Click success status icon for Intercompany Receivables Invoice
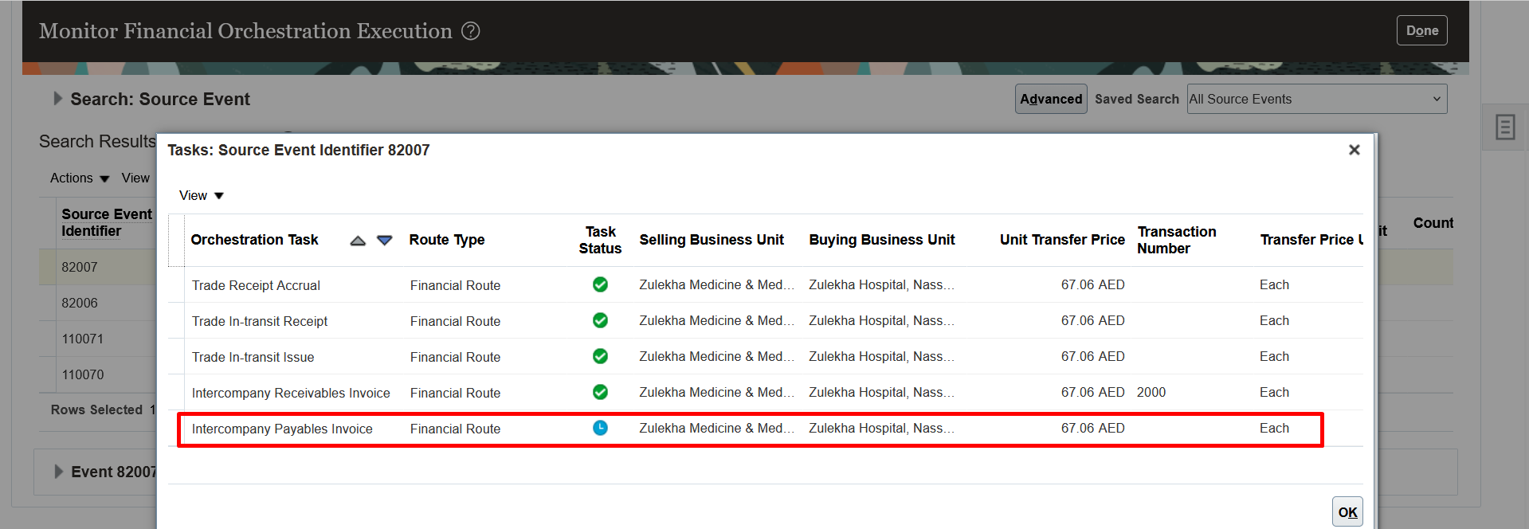 600,392
